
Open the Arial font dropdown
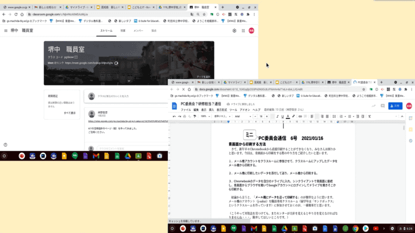click(243, 116)
